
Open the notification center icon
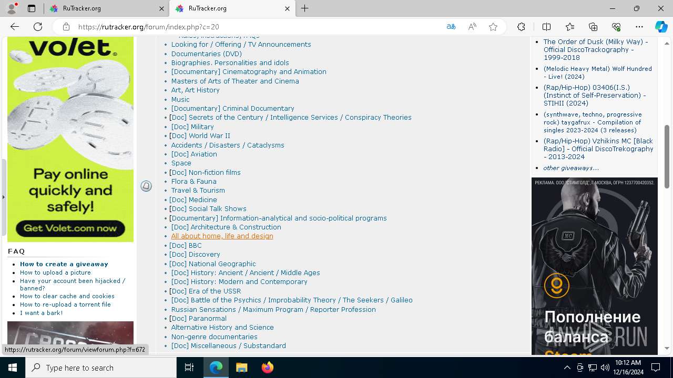pos(656,367)
